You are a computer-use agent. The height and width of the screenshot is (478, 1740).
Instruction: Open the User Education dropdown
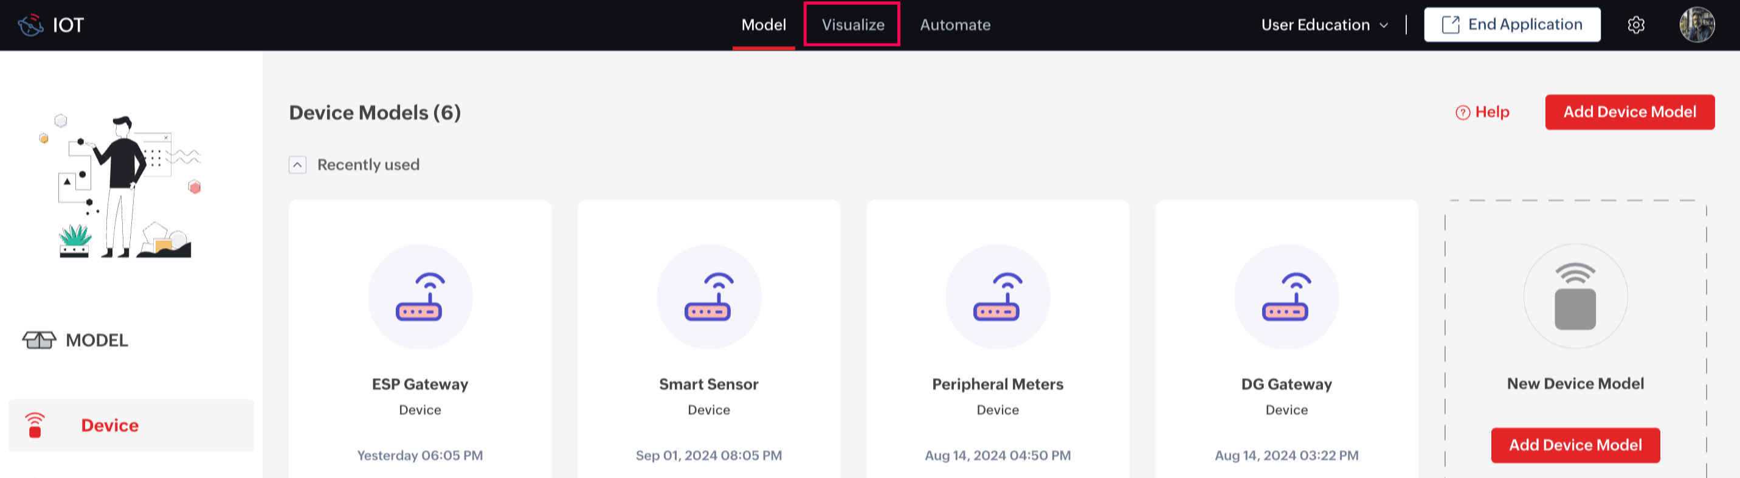point(1324,25)
